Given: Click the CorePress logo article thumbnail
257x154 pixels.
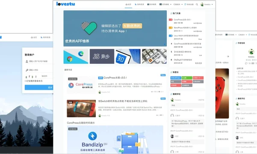Looking at the screenshot, I should [x=81, y=85].
